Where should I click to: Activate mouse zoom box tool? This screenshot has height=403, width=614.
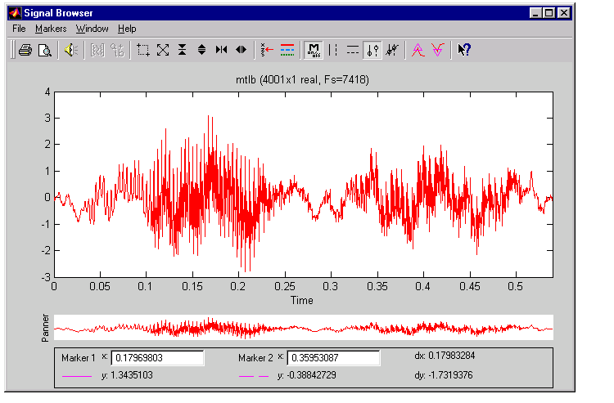click(x=143, y=50)
